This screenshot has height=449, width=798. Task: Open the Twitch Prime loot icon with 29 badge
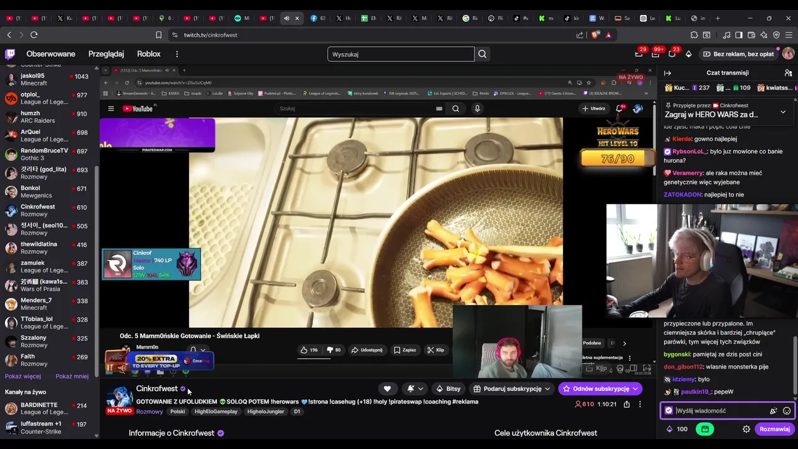(638, 54)
